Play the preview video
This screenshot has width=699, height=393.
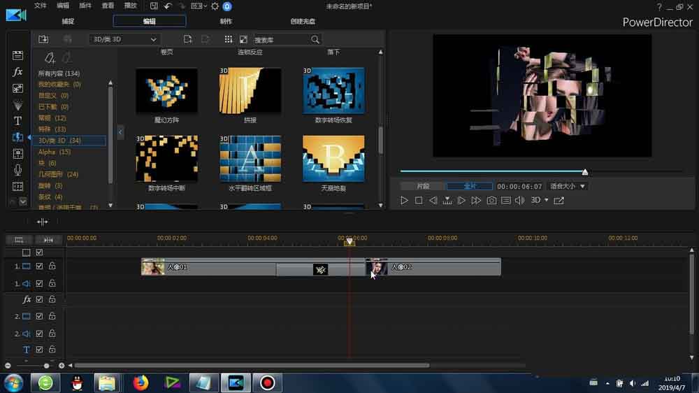[404, 201]
